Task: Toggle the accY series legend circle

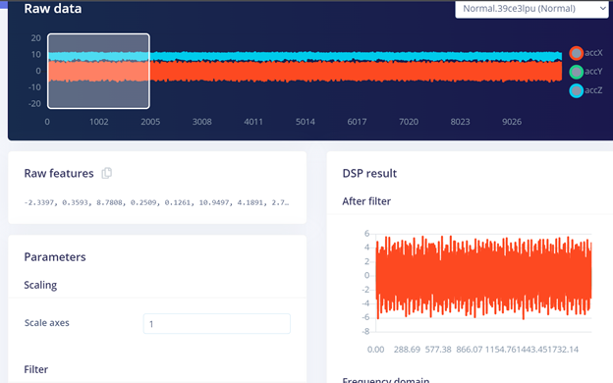Action: [577, 72]
